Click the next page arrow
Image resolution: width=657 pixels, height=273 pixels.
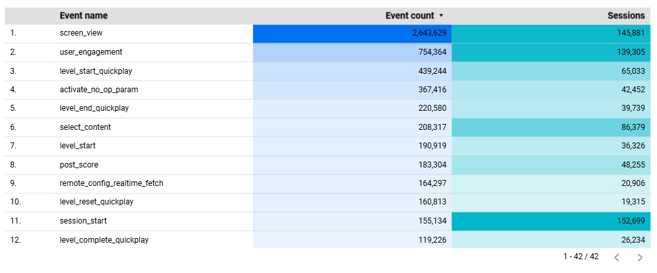(x=639, y=257)
